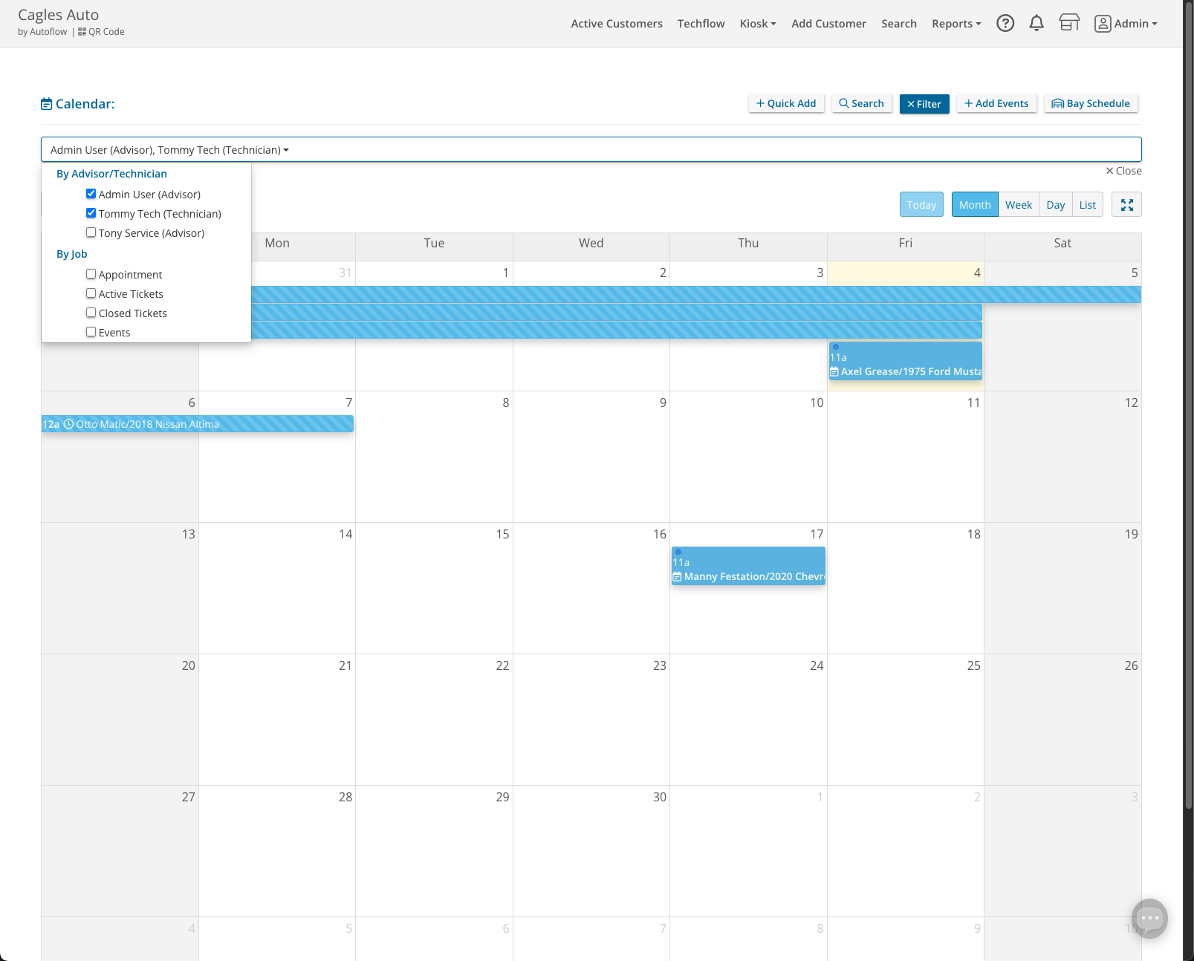Click the Admin user avatar icon
1194x961 pixels.
[1103, 24]
